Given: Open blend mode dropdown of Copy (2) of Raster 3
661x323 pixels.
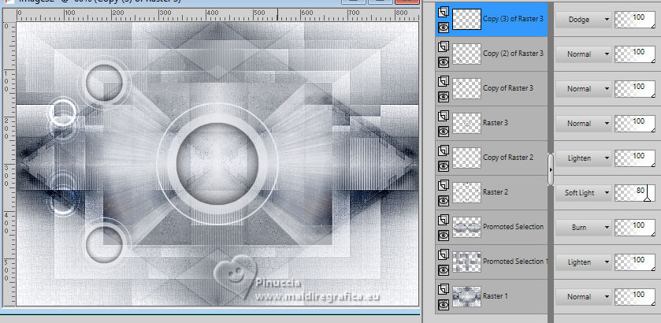Looking at the screenshot, I should tap(584, 54).
